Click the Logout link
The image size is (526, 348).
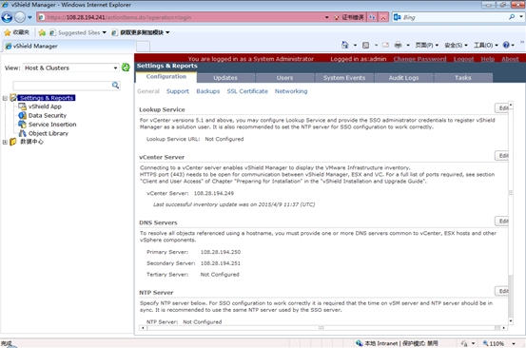point(463,59)
